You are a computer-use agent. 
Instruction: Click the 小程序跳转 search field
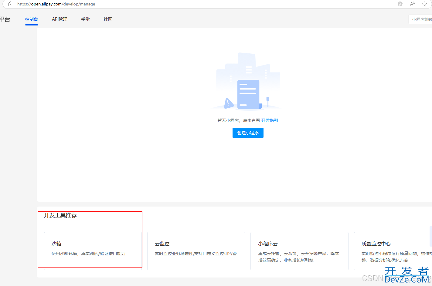coord(420,19)
